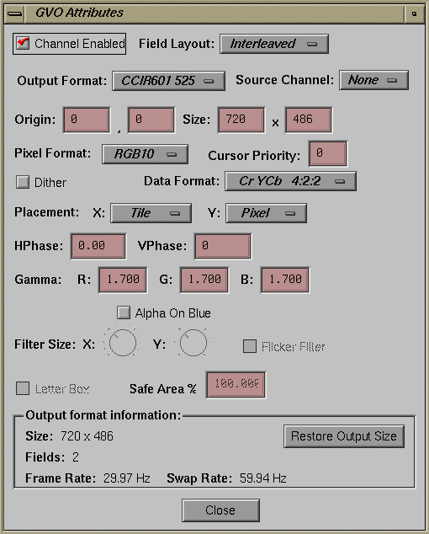This screenshot has width=429, height=534.
Task: Enable the Dither checkbox
Action: click(23, 182)
